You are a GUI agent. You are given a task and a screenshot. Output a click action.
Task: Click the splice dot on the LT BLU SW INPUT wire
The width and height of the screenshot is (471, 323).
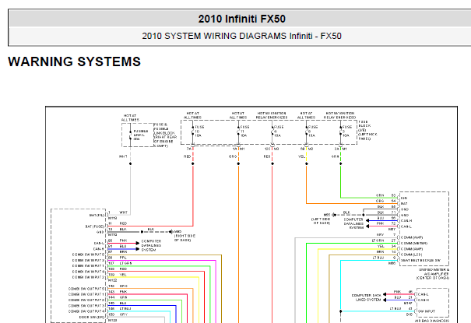point(341,311)
